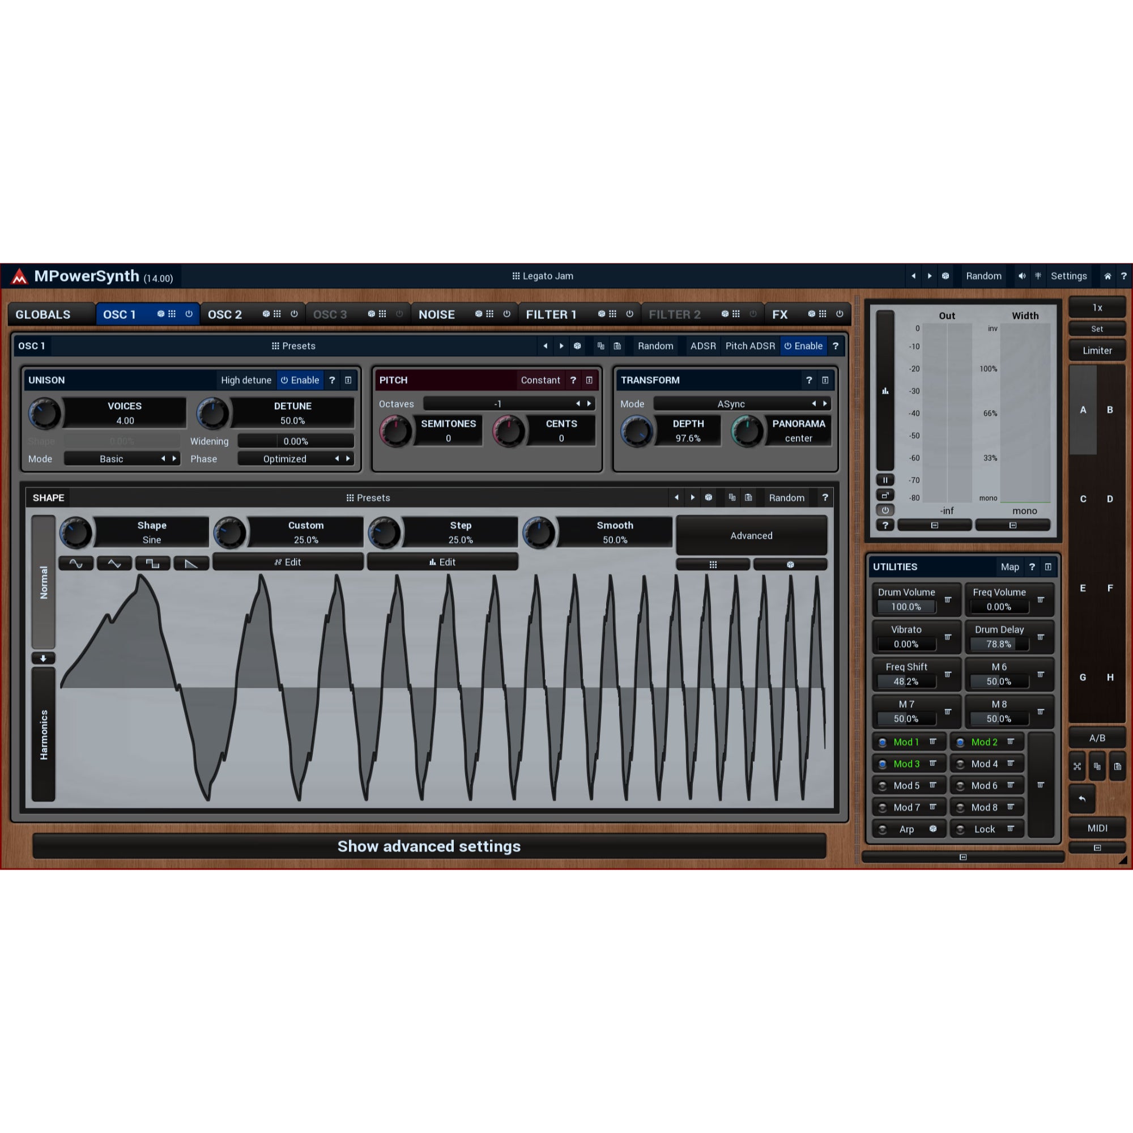Open the Pitch ADSR button
Screen dimensions: 1133x1133
(x=750, y=346)
